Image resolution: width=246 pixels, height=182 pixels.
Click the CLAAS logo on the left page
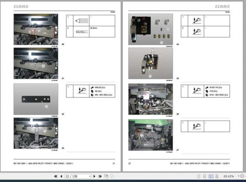click(x=21, y=7)
